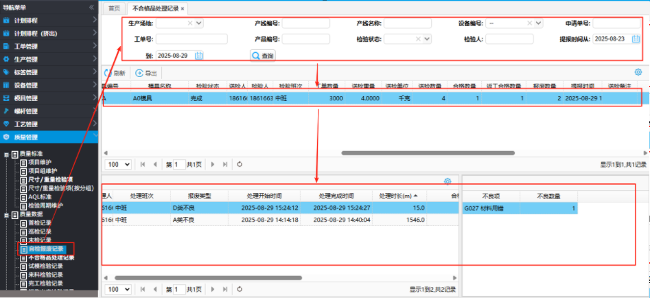Open the 生产场地 dropdown
The width and height of the screenshot is (650, 298).
point(199,23)
